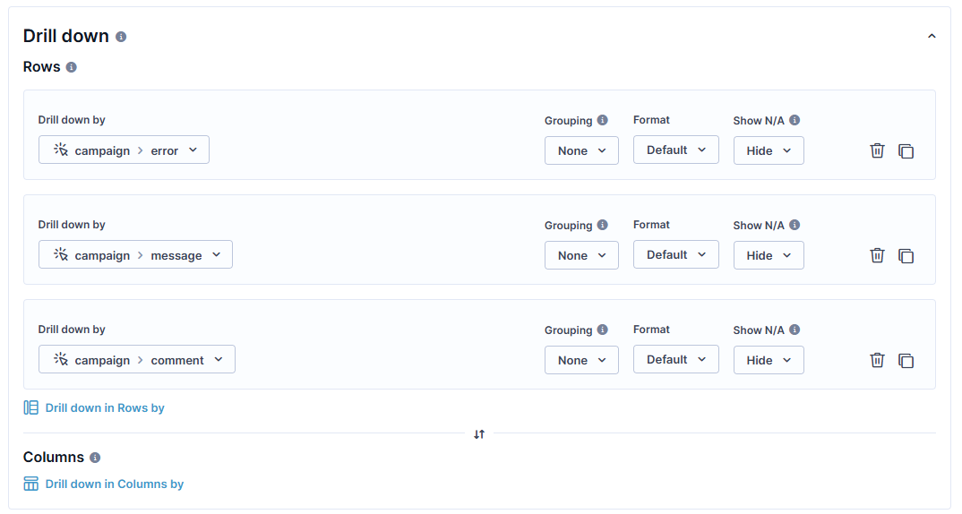The width and height of the screenshot is (962, 514).
Task: Duplicate the campaign message drill down row
Action: coord(906,256)
